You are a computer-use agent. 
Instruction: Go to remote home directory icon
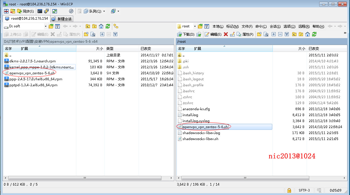(x=308, y=34)
